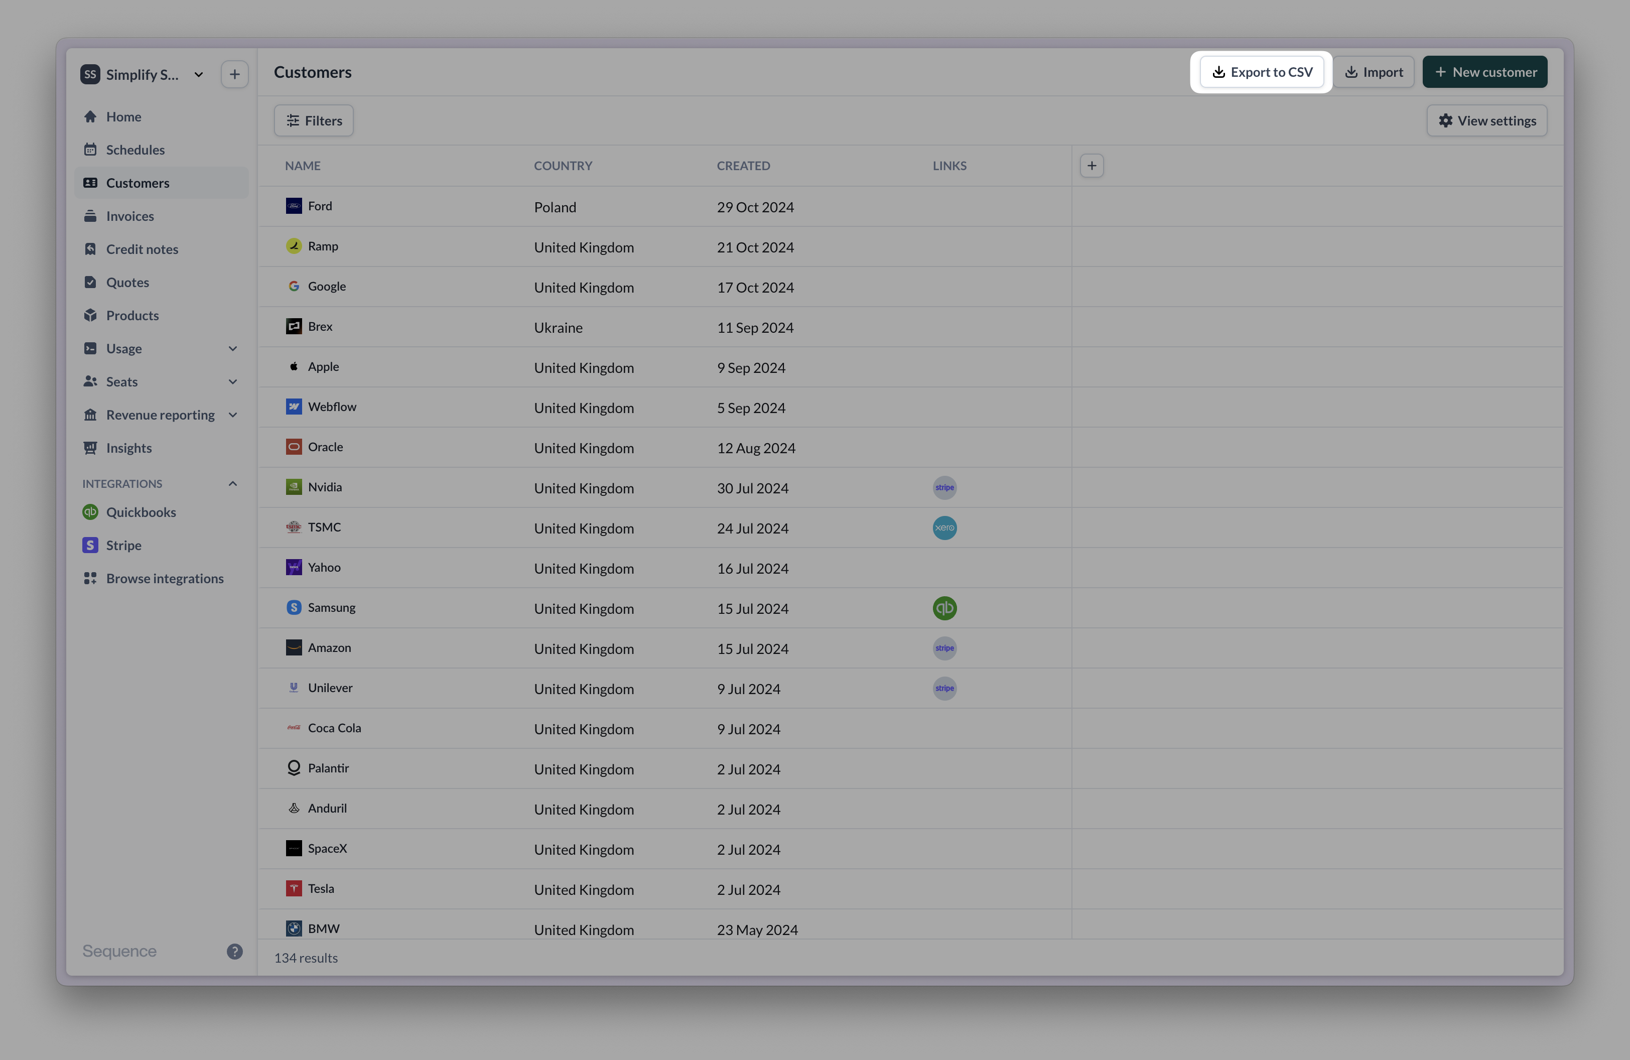The height and width of the screenshot is (1060, 1630).
Task: Open Invoices page
Action: (162, 216)
